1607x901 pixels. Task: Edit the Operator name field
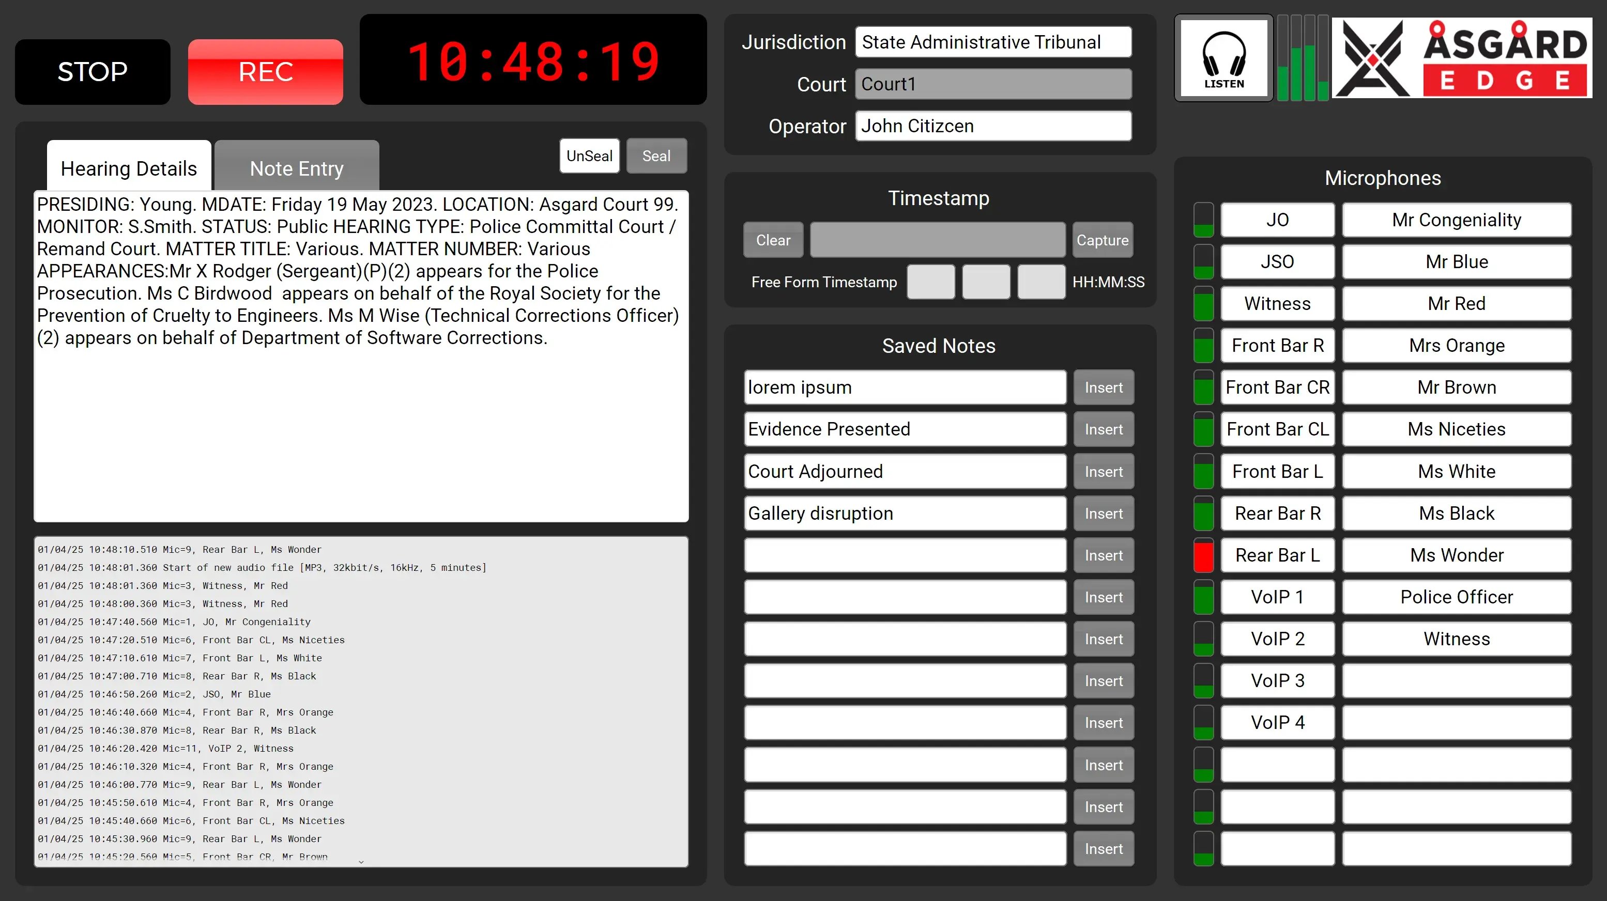(x=992, y=126)
